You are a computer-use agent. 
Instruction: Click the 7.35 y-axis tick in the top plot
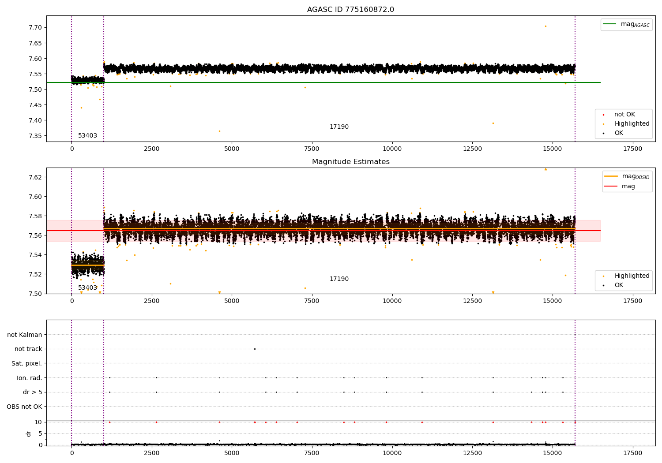point(35,136)
